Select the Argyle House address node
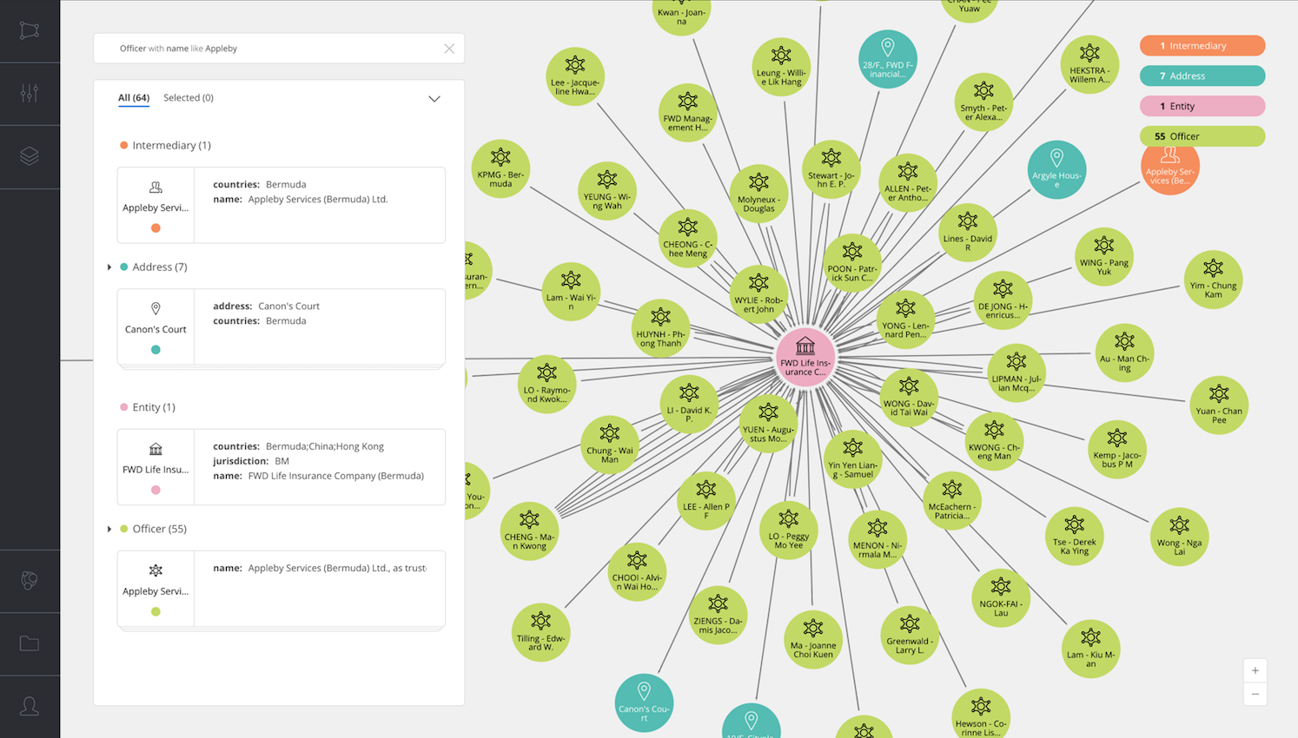This screenshot has width=1298, height=738. (1056, 169)
